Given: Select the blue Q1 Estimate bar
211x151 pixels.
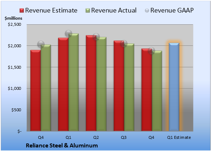Looking at the screenshot, I should (x=174, y=87).
